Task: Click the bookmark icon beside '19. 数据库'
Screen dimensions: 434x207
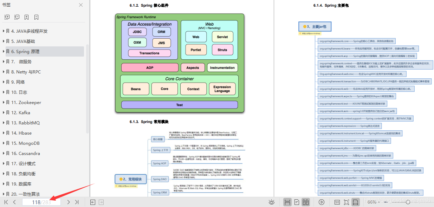Action: pos(8,184)
